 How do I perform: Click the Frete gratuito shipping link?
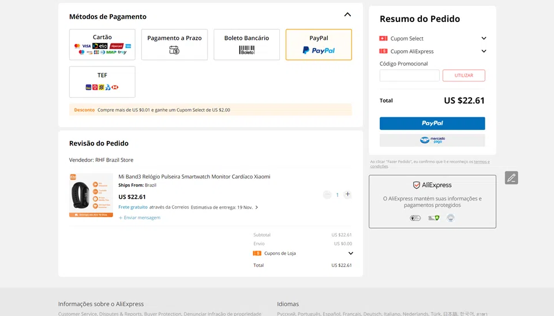[133, 207]
